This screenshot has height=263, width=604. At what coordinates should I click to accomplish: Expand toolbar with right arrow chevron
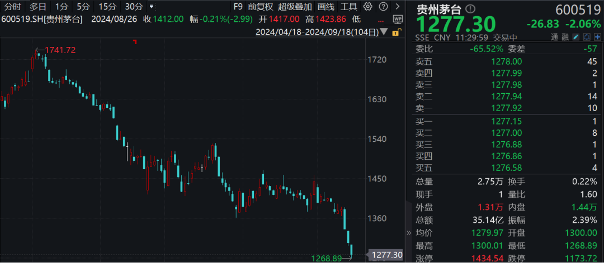[397, 7]
